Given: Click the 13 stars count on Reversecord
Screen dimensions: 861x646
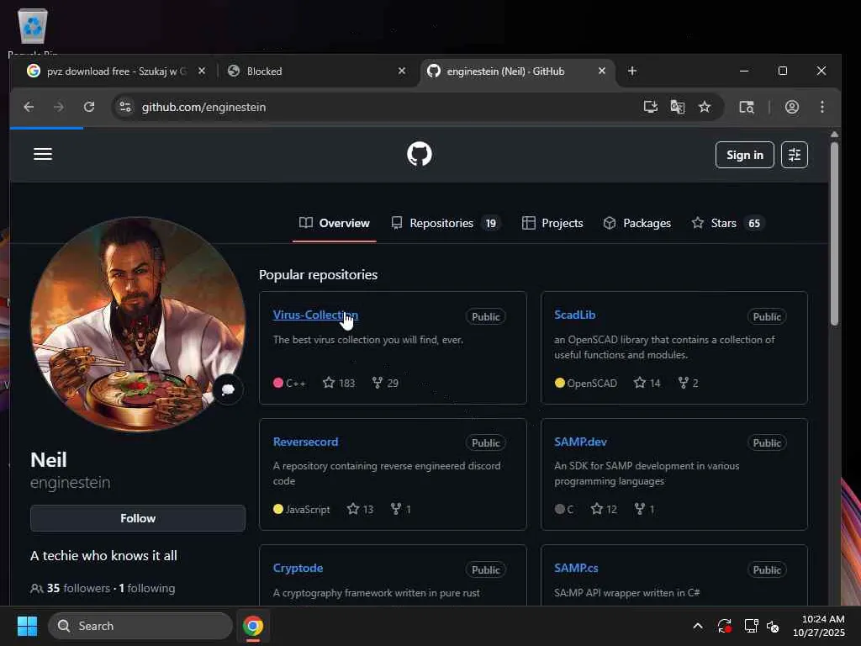Looking at the screenshot, I should [x=360, y=509].
